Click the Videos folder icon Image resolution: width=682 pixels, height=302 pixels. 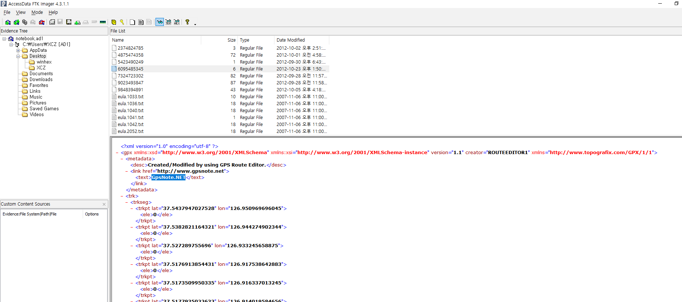25,115
